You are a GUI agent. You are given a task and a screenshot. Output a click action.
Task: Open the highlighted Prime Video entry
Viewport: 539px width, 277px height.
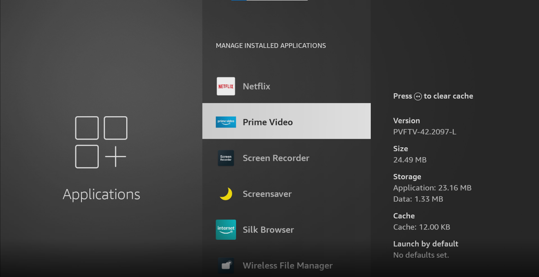pyautogui.click(x=286, y=121)
